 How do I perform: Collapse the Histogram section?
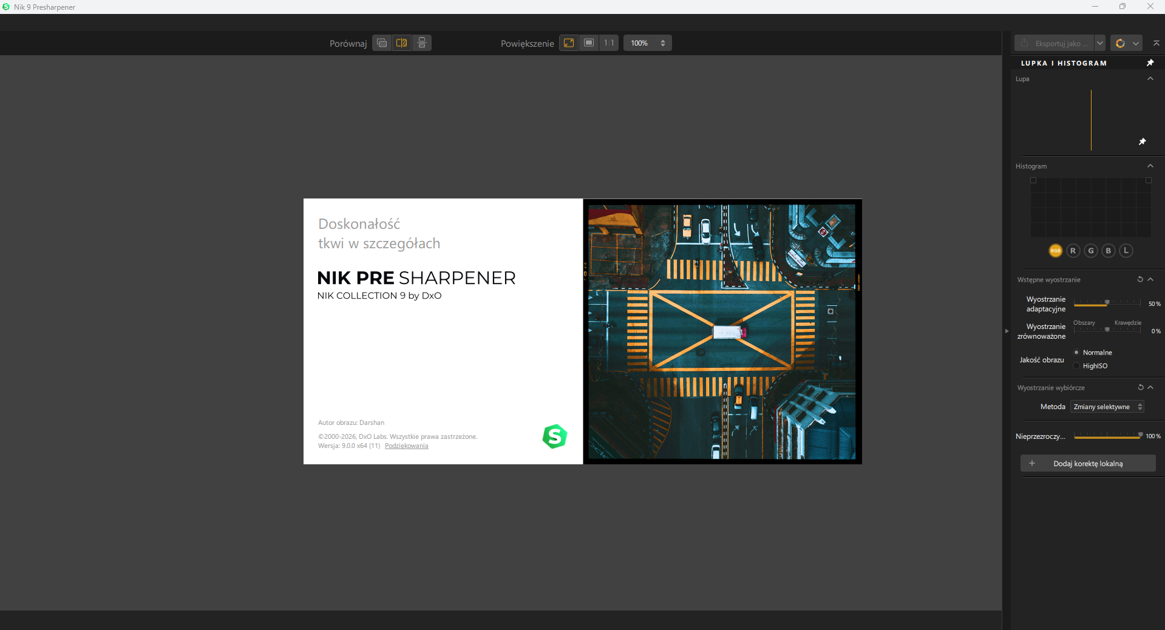(1150, 166)
